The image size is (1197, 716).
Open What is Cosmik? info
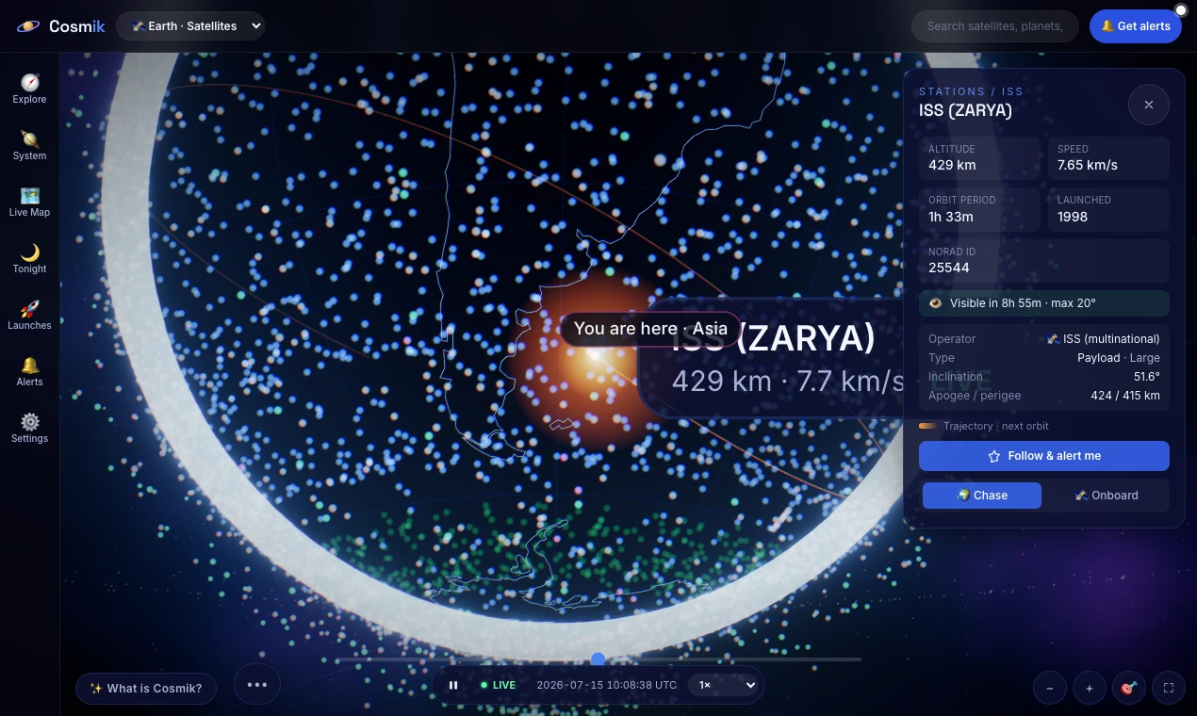click(146, 689)
